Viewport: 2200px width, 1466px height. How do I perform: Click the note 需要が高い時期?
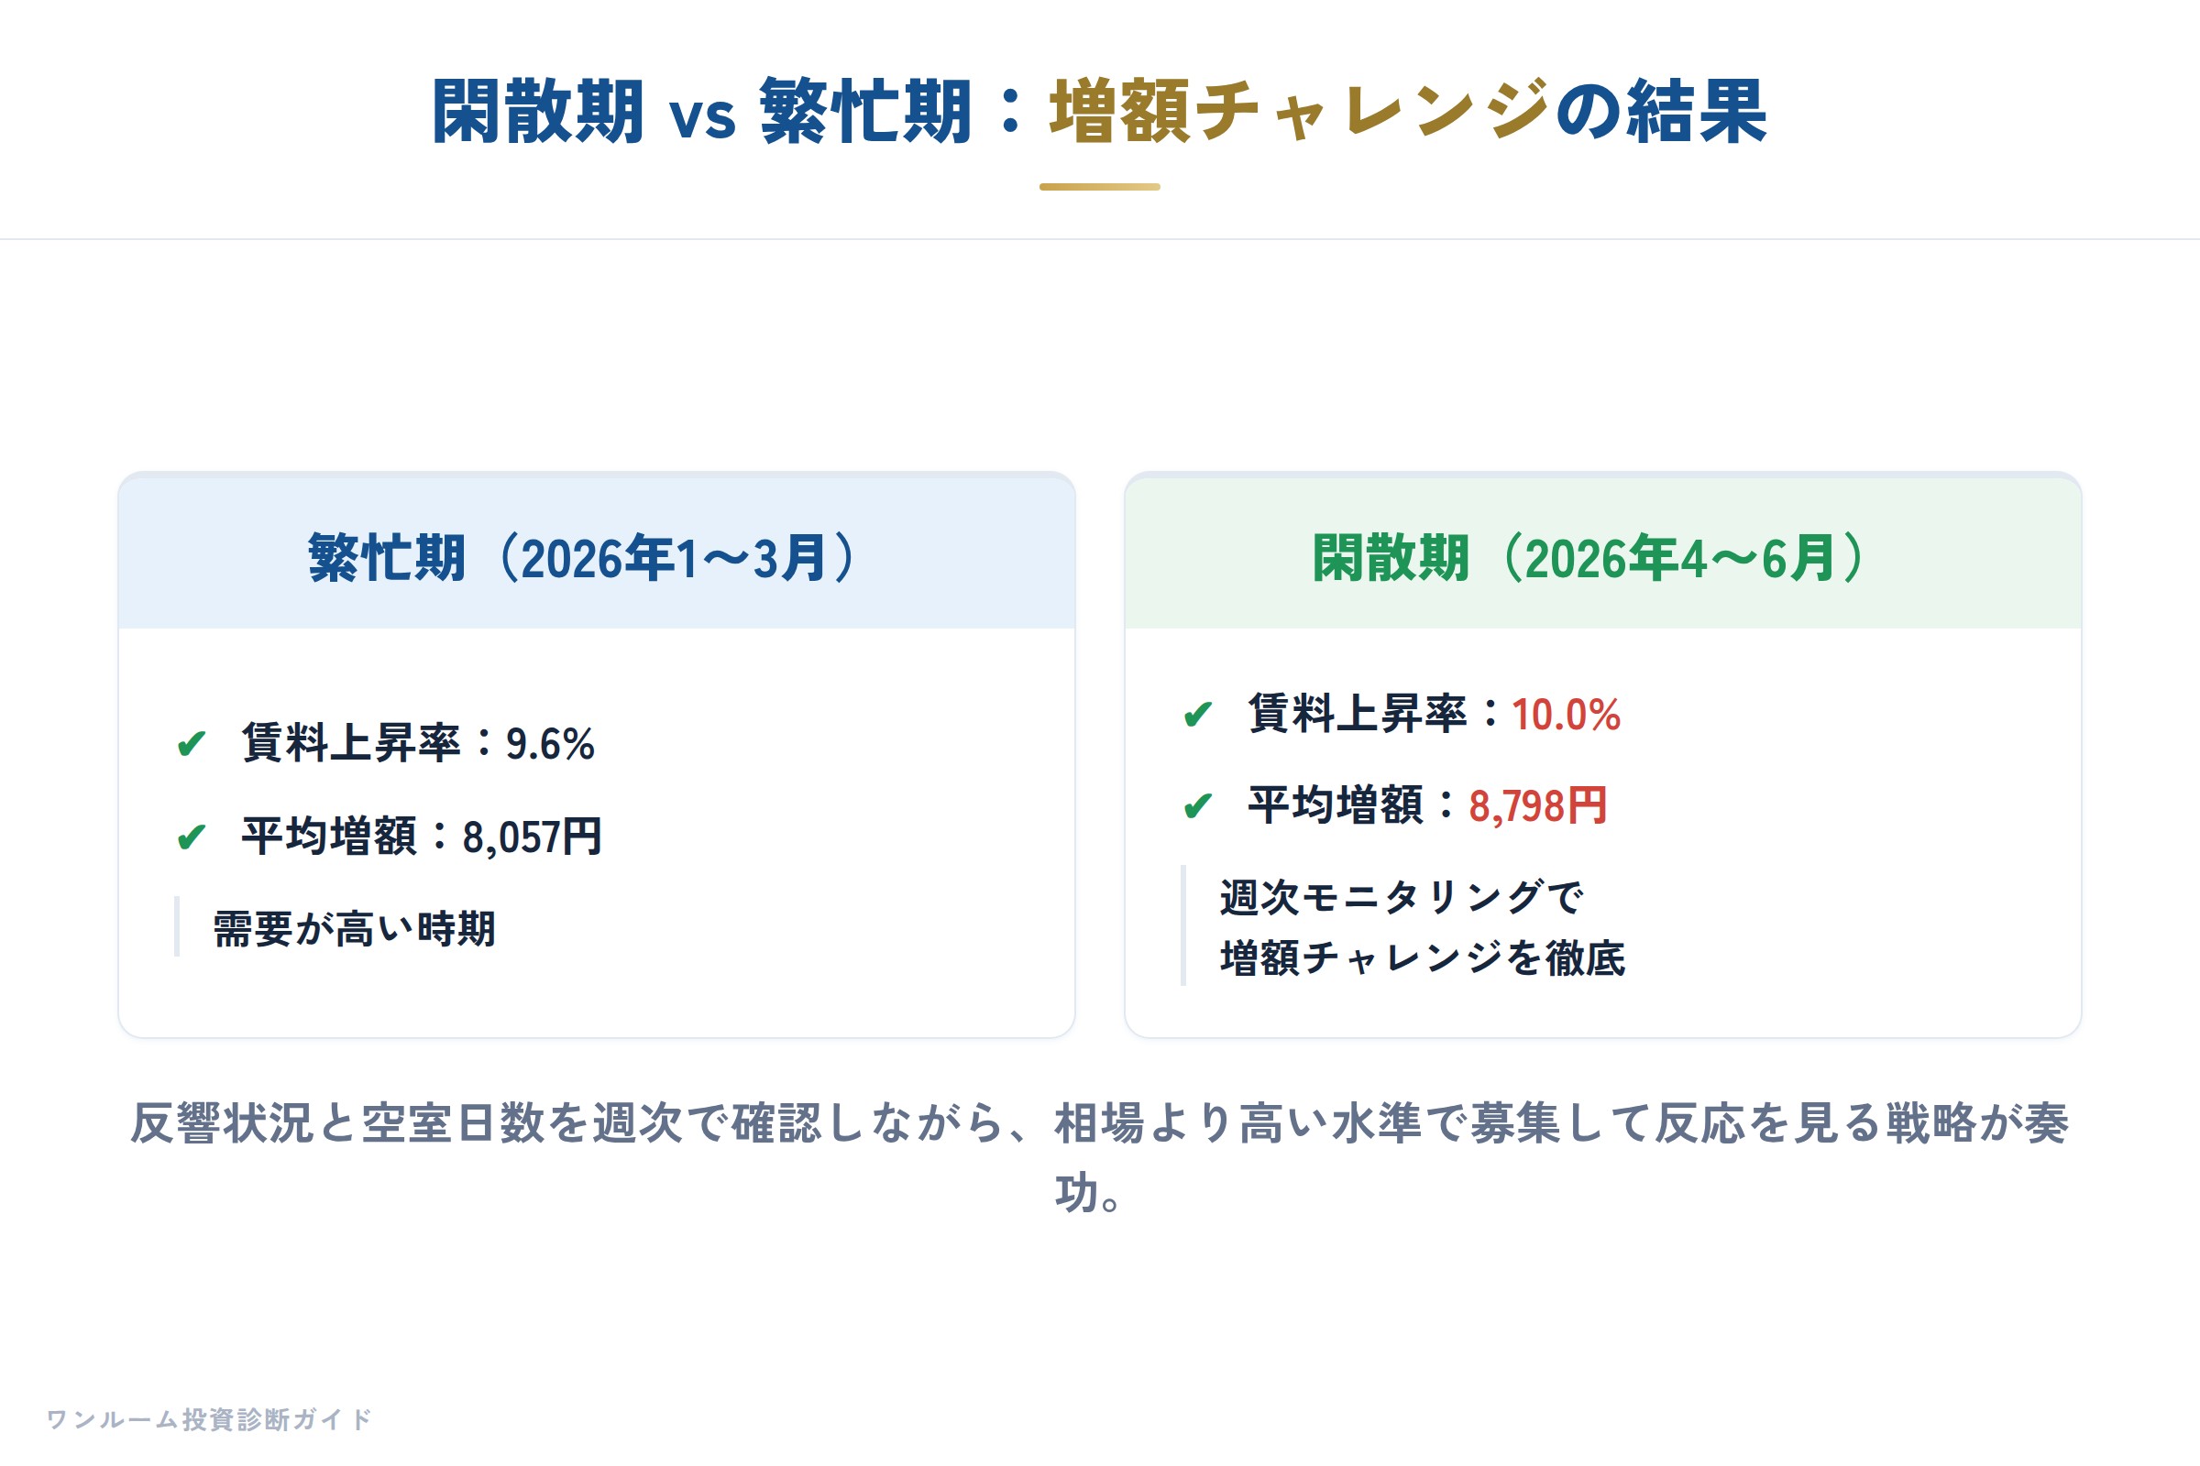(x=354, y=929)
